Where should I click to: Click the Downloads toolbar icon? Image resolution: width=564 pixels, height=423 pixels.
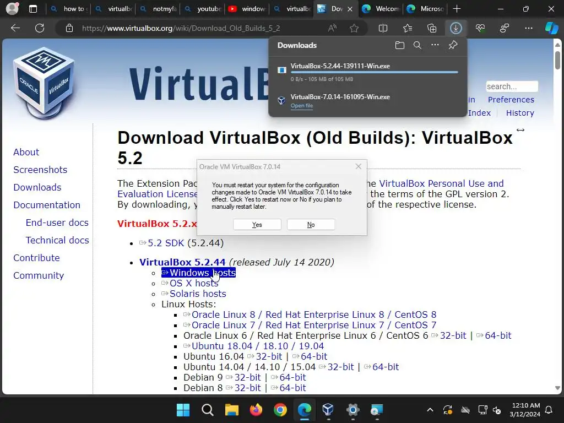(x=455, y=28)
